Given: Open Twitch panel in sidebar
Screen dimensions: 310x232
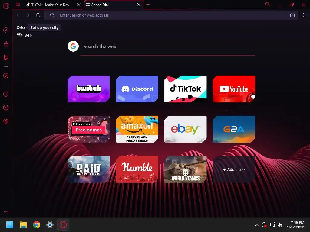Looking at the screenshot, I should coord(6,57).
